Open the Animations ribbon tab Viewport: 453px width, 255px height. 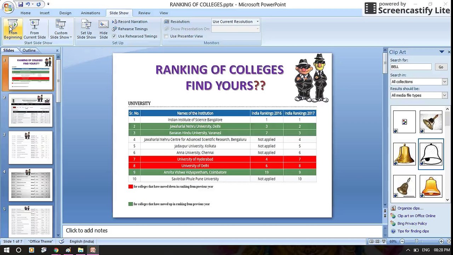[91, 13]
